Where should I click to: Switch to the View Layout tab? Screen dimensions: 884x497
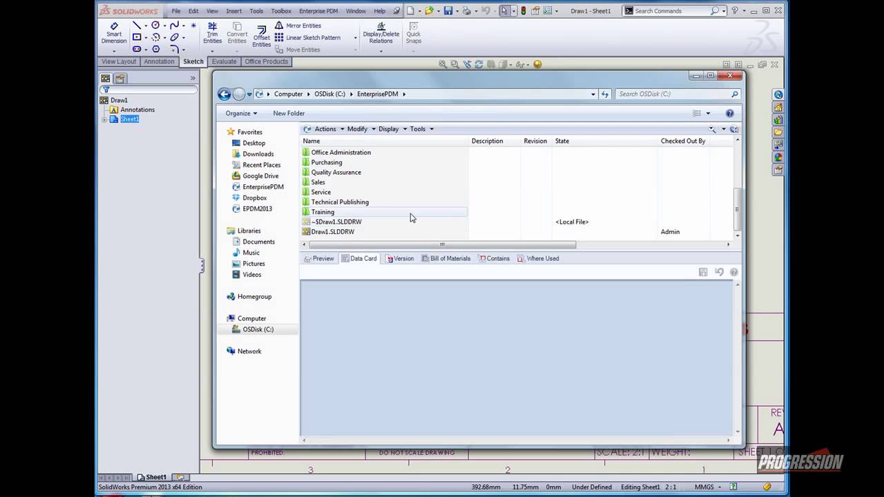pyautogui.click(x=119, y=61)
